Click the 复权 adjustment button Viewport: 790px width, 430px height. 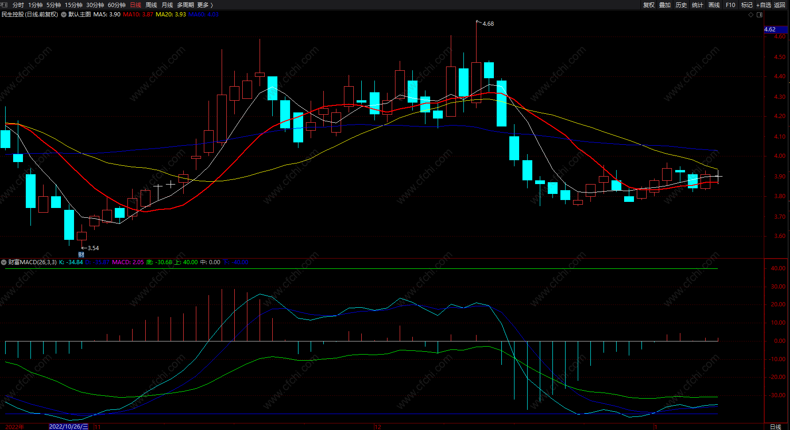coord(649,5)
